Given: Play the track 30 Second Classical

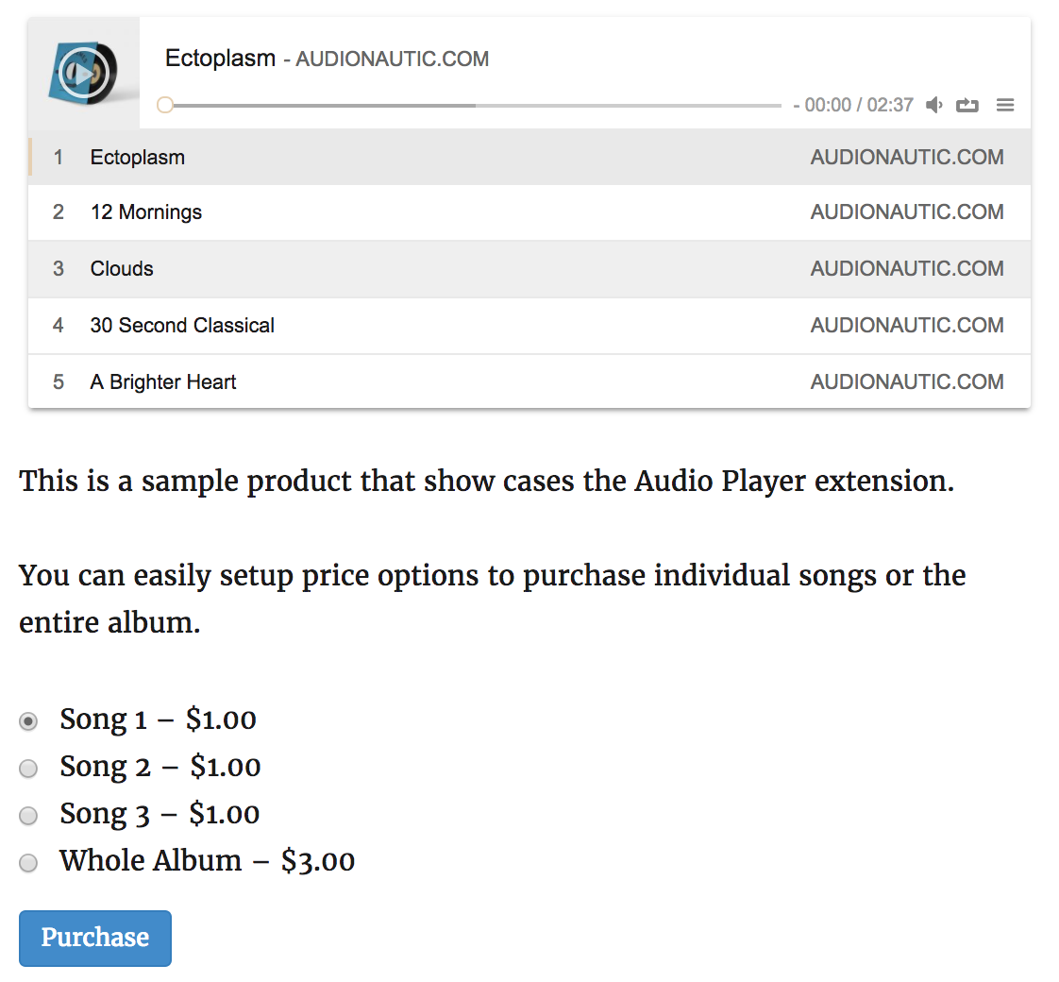Looking at the screenshot, I should pyautogui.click(x=181, y=326).
